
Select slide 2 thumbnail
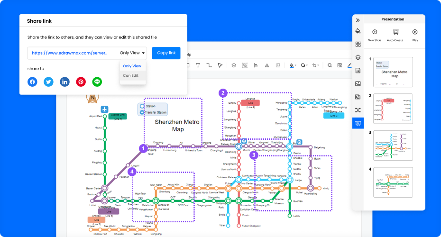[393, 109]
